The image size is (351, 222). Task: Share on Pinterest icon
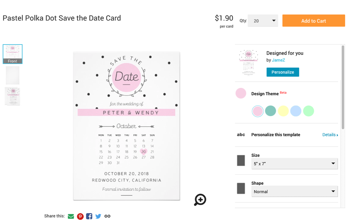(80, 216)
